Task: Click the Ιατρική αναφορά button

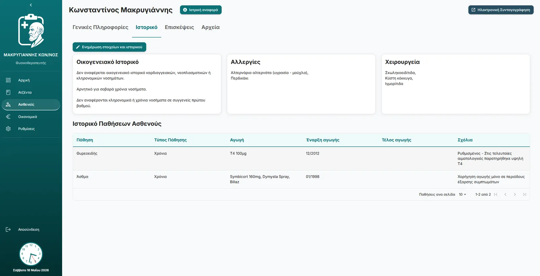Action: tap(201, 10)
